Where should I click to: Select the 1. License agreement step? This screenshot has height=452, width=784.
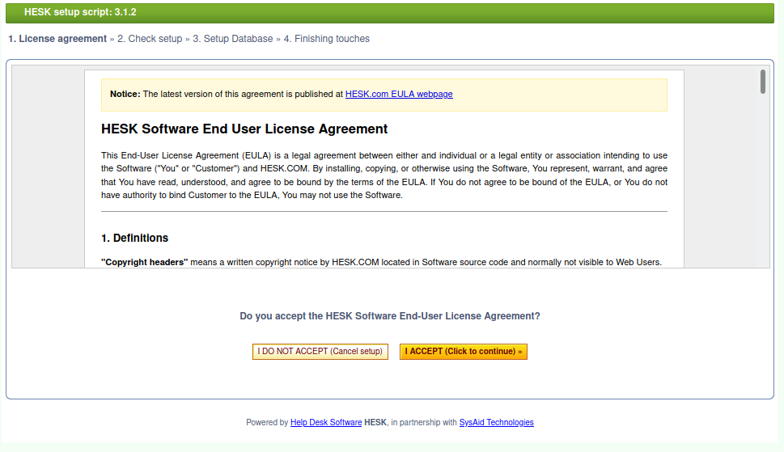(x=57, y=39)
